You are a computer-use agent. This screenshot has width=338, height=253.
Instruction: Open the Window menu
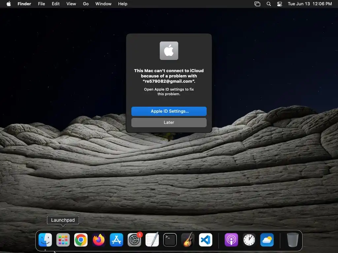click(103, 4)
